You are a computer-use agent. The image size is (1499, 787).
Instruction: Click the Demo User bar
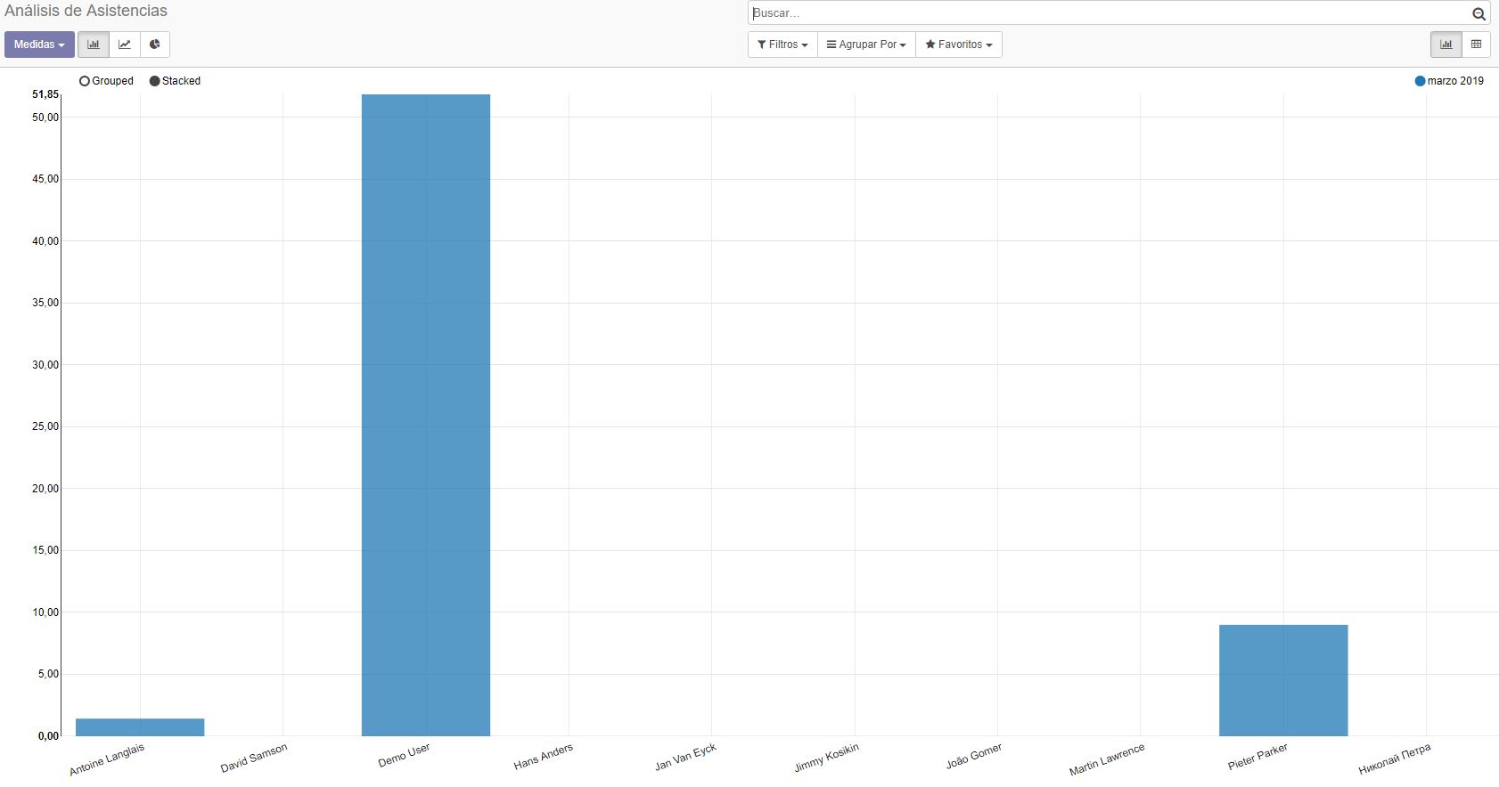point(426,415)
